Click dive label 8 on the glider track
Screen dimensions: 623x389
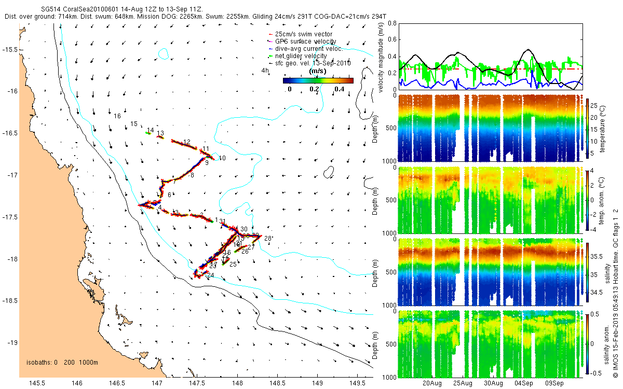tap(192, 175)
